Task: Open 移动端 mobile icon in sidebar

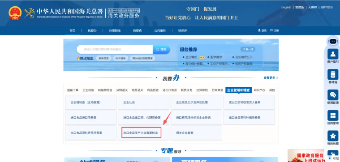Action: [333, 74]
